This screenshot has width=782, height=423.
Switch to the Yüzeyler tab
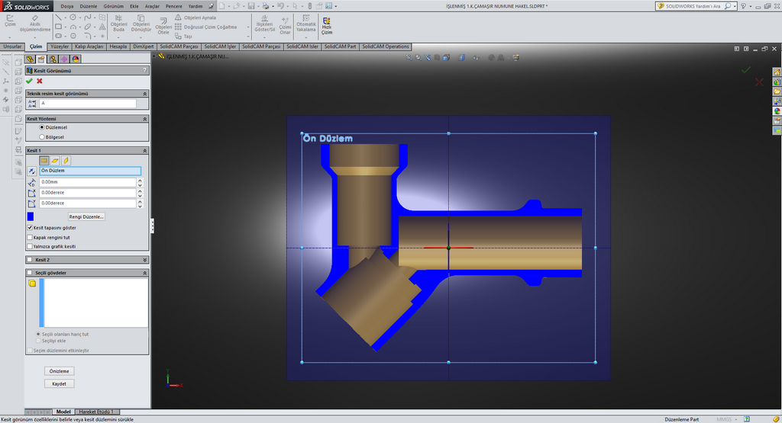tap(60, 46)
